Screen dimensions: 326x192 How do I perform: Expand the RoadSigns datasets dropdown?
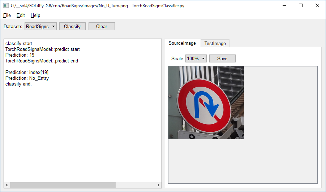click(x=40, y=27)
